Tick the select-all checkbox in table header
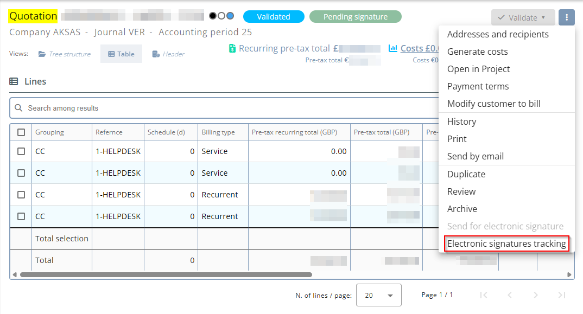The width and height of the screenshot is (583, 314). pyautogui.click(x=21, y=132)
